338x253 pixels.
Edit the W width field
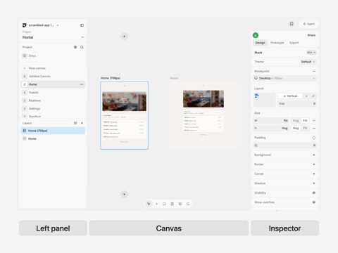pyautogui.click(x=272, y=121)
